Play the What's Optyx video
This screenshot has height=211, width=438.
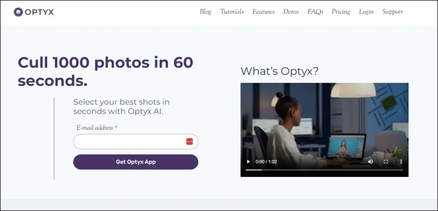point(249,162)
